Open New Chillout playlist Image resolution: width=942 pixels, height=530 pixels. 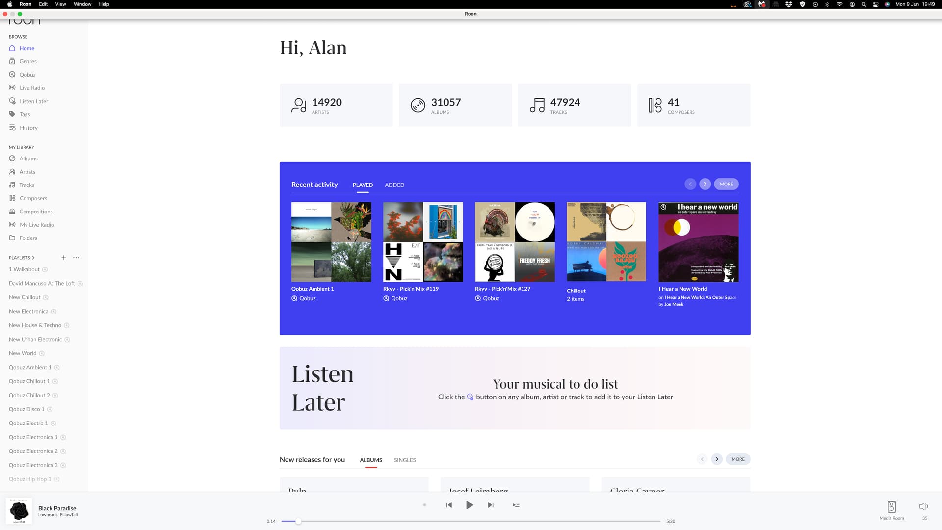(x=25, y=297)
